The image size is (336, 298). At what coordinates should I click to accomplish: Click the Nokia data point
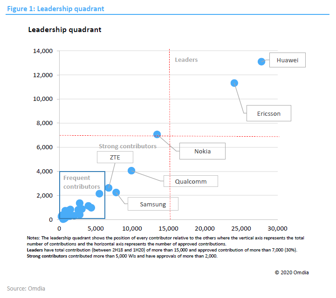click(x=157, y=134)
